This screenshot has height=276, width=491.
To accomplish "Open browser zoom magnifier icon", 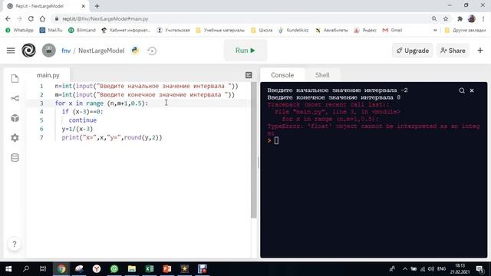I will [x=434, y=18].
